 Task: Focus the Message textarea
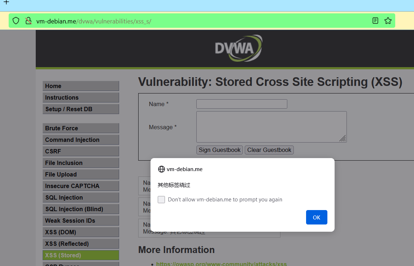[271, 127]
